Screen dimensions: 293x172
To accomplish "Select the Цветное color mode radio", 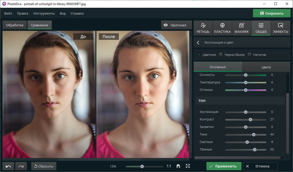I will pos(199,55).
